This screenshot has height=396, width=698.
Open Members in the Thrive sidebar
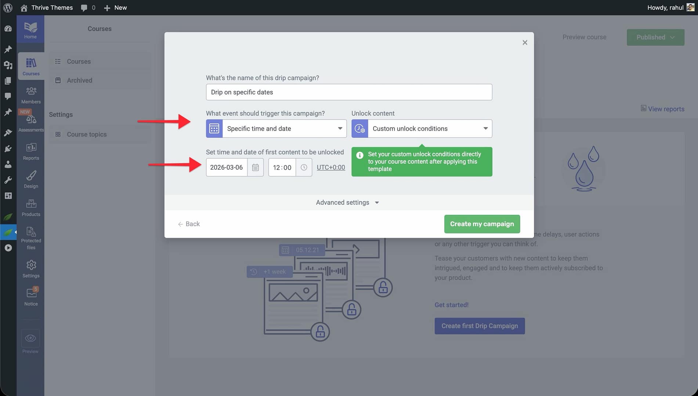pos(31,95)
